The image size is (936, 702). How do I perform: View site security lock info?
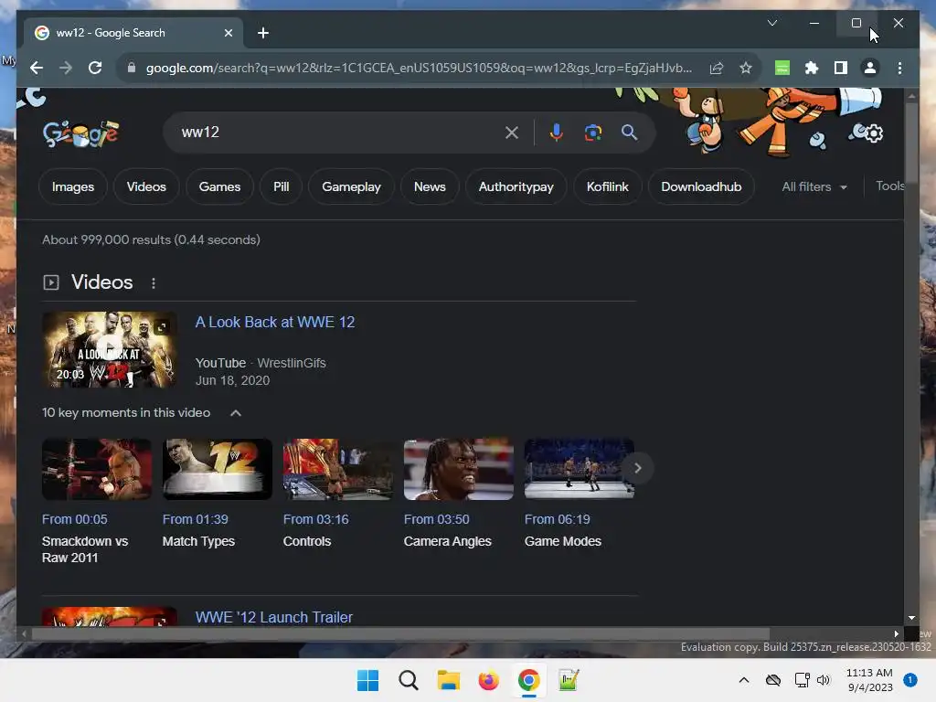[x=132, y=68]
